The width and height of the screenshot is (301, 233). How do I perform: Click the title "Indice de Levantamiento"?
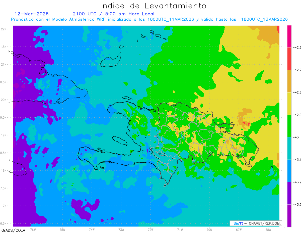[x=153, y=6]
